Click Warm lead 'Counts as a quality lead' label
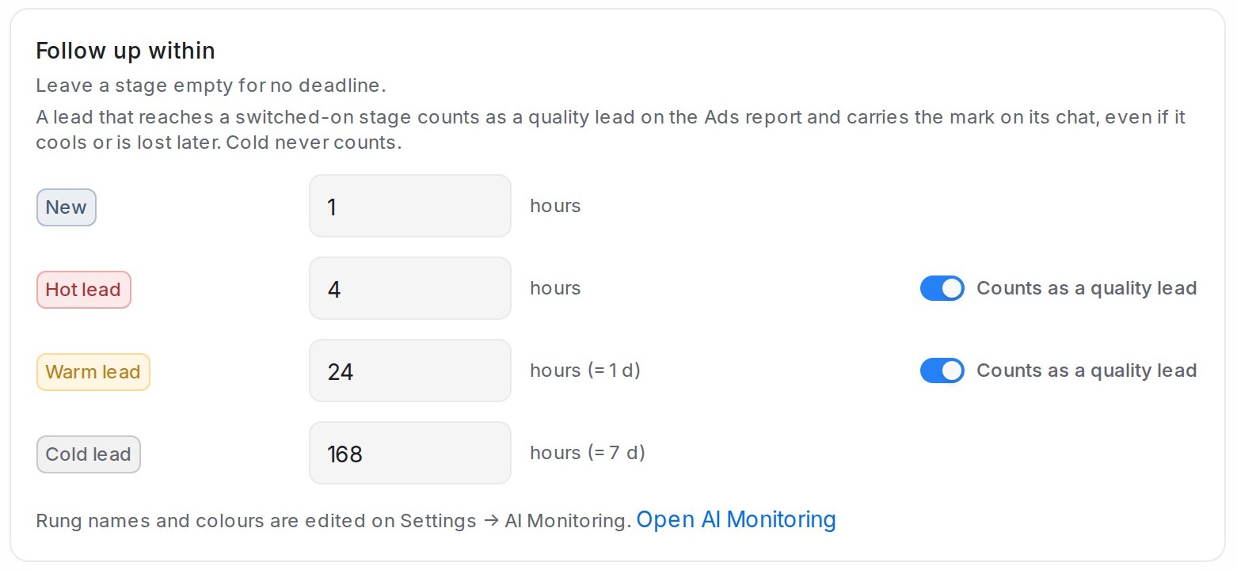 click(1087, 370)
